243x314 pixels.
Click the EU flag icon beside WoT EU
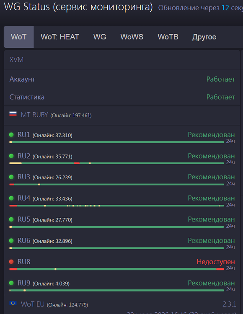(x=13, y=304)
